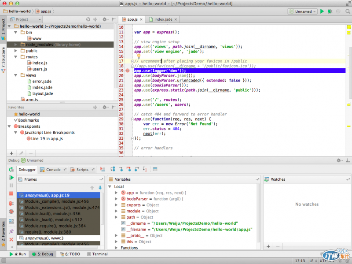Toggle the line 19 breakpoint in gutter
The width and height of the screenshot is (352, 264).
(x=127, y=71)
